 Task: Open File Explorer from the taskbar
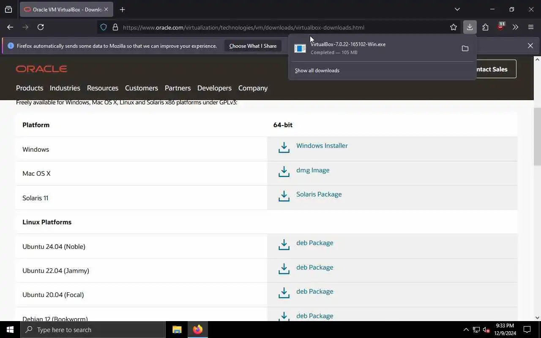177,330
